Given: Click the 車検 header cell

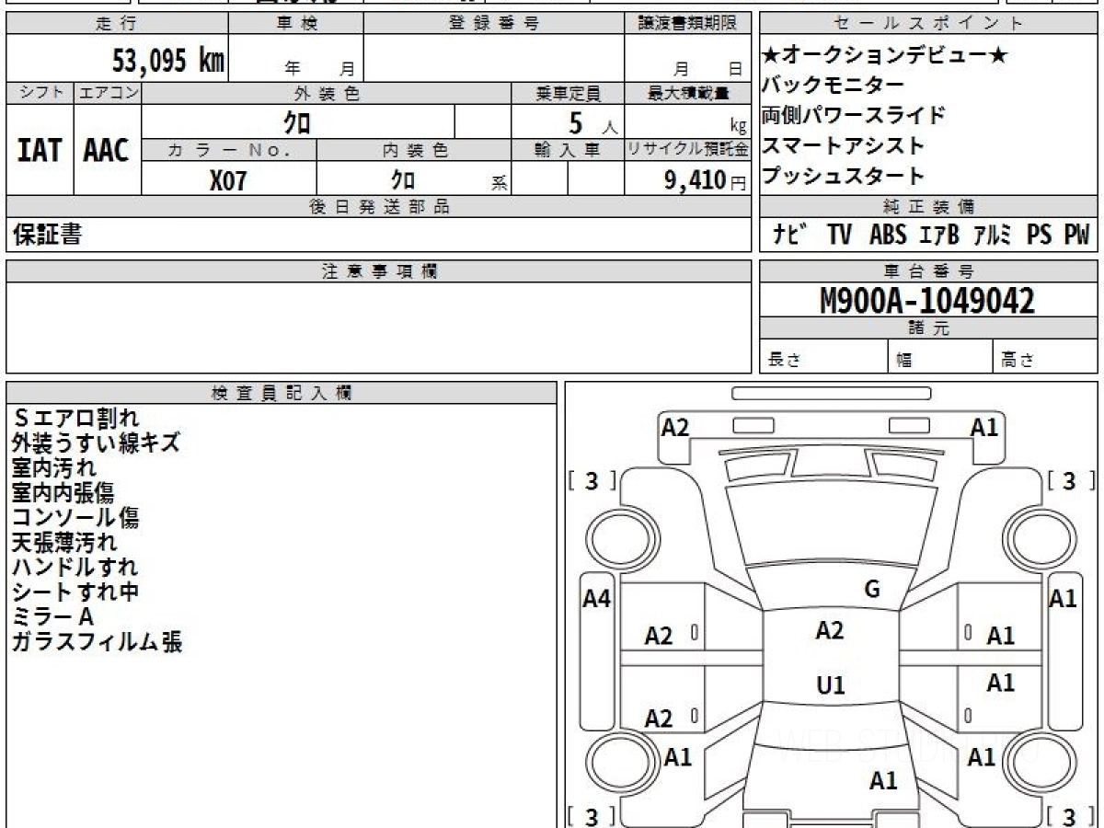Looking at the screenshot, I should pos(296,24).
